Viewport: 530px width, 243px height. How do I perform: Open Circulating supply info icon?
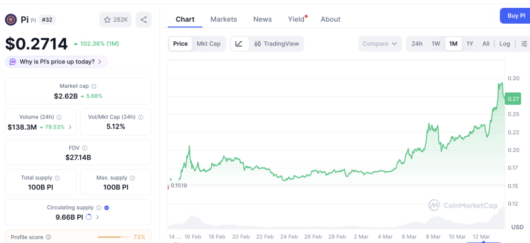[x=99, y=208]
